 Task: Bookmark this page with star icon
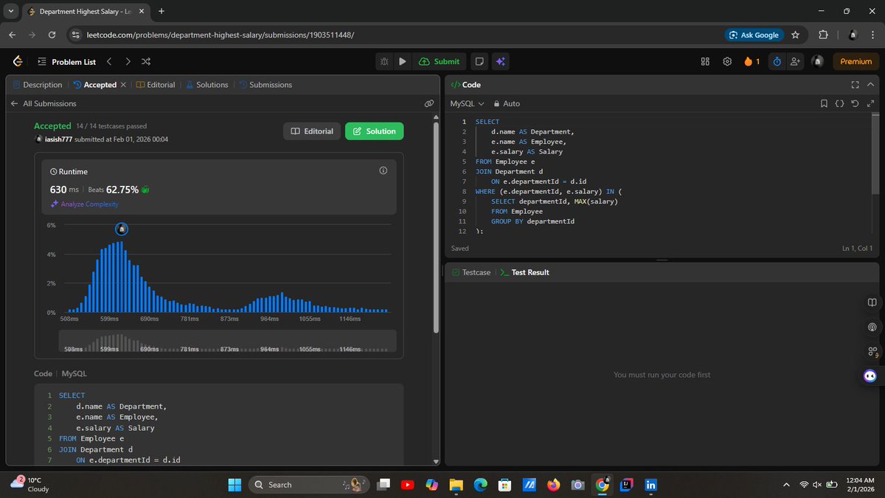795,35
